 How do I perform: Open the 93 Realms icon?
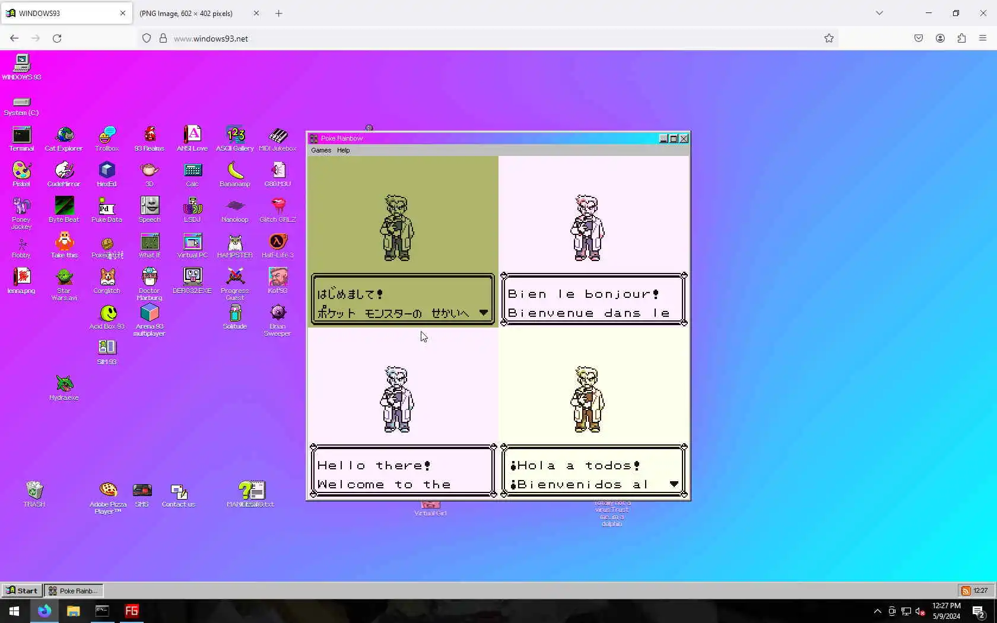pyautogui.click(x=150, y=139)
